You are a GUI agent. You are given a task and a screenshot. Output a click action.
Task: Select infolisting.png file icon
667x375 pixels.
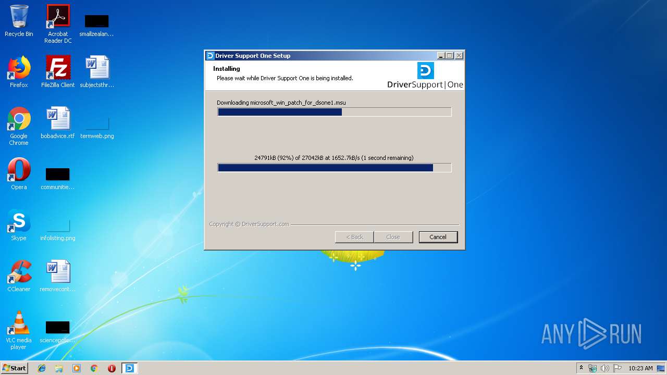[x=58, y=230]
